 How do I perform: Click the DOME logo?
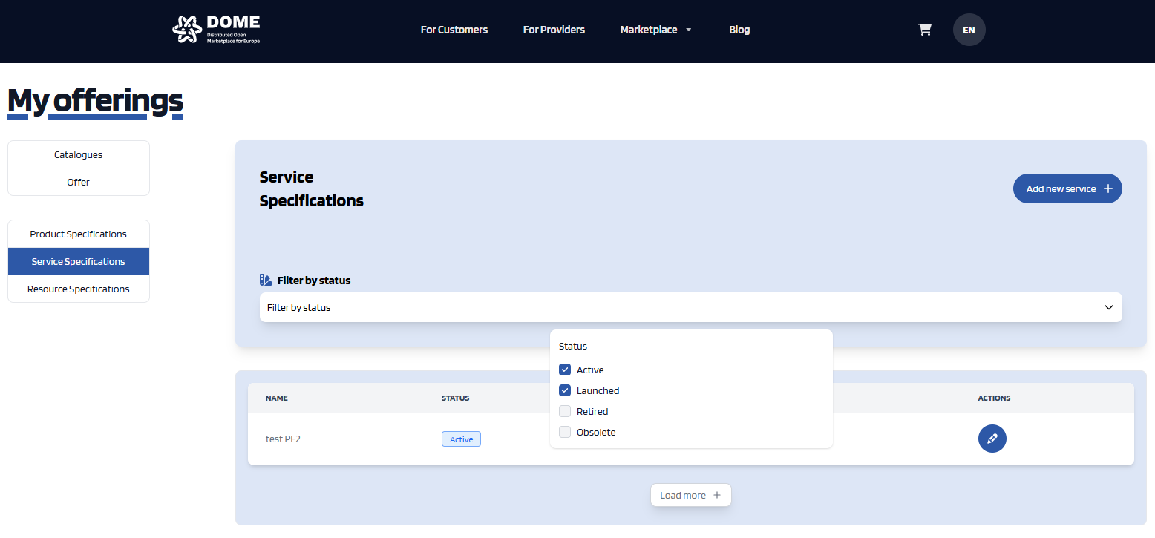coord(216,30)
